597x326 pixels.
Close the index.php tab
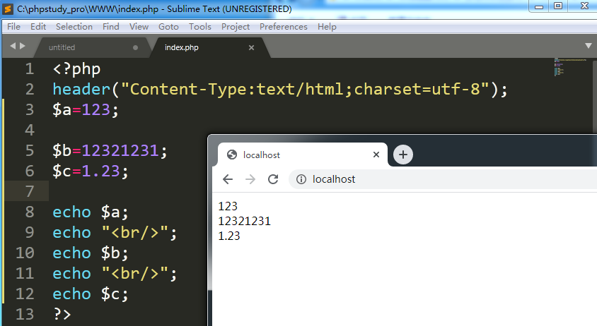[x=251, y=47]
